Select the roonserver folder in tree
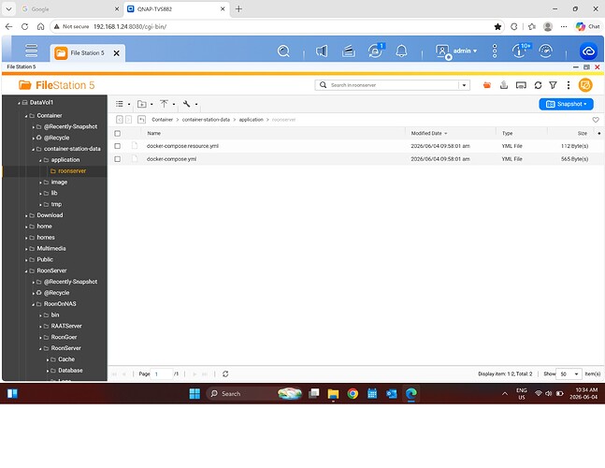605x468 pixels. [72, 171]
